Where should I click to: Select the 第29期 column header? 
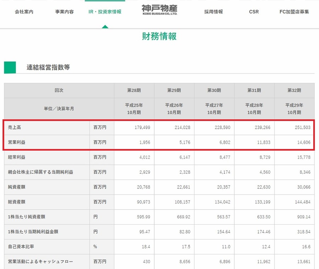tap(174, 90)
